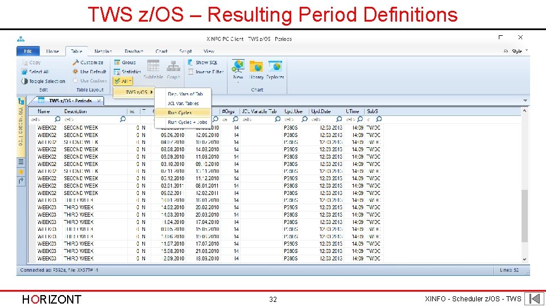Open the All dropdown in the ribbon

pyautogui.click(x=123, y=81)
